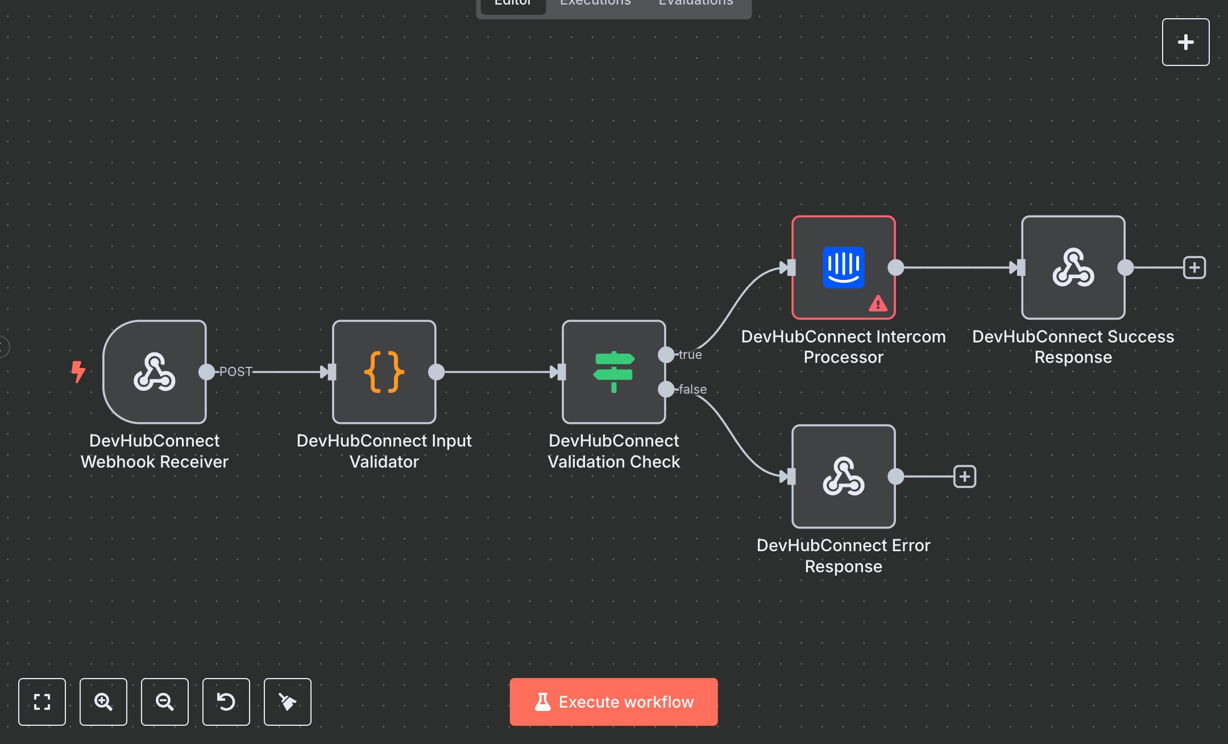Switch to the Evaluations tab
The image size is (1228, 744).
(x=695, y=5)
